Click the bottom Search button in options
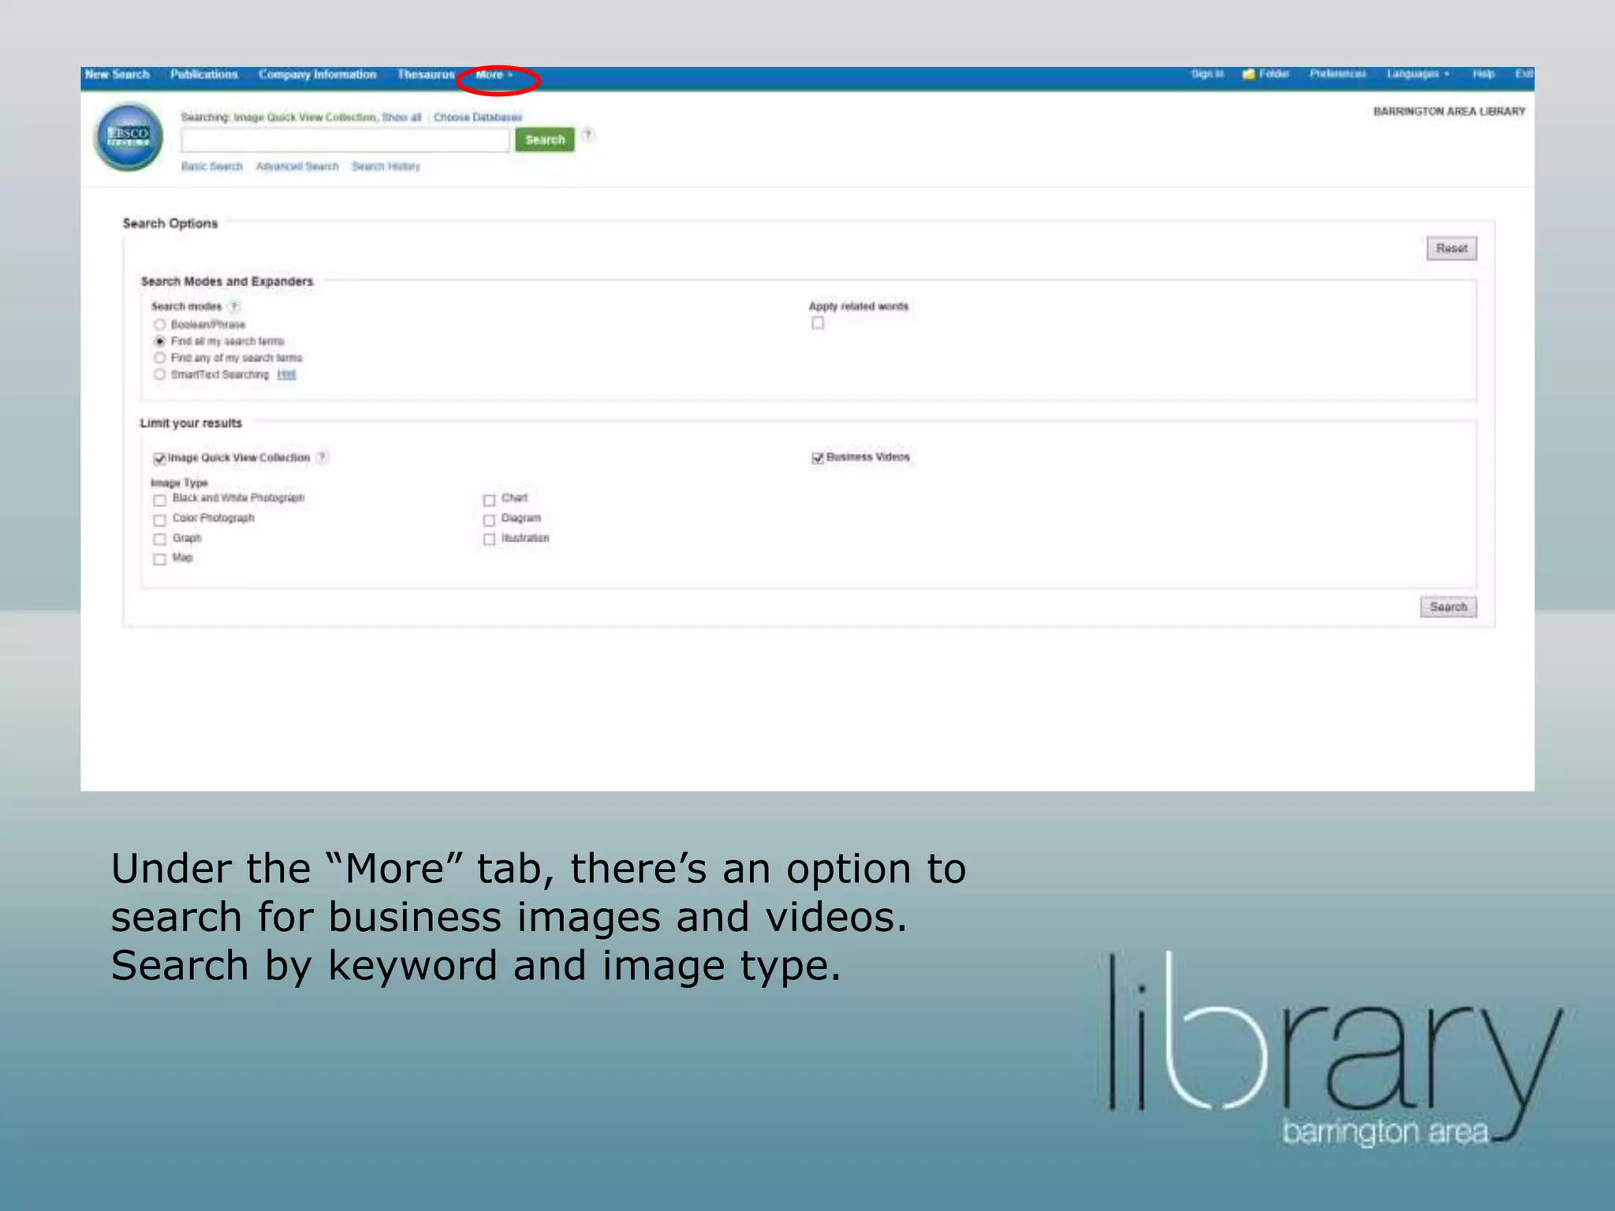 coord(1449,607)
